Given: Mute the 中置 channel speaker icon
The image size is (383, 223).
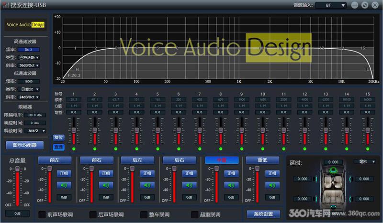Looking at the screenshot, I should [x=231, y=185].
